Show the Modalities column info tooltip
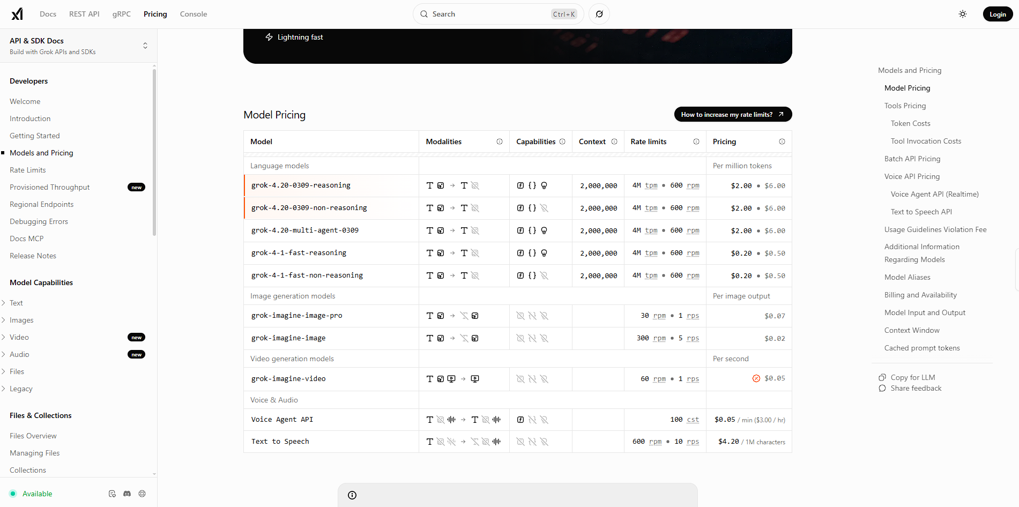Viewport: 1019px width, 507px height. [x=500, y=141]
